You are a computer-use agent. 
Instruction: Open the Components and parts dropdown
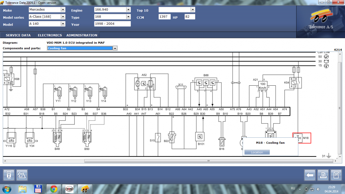(115, 48)
